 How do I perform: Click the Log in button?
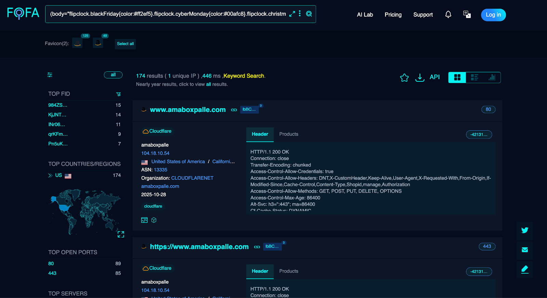coord(493,15)
